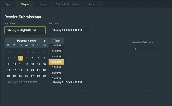Select 4:30 PM in the time list

(x=56, y=51)
